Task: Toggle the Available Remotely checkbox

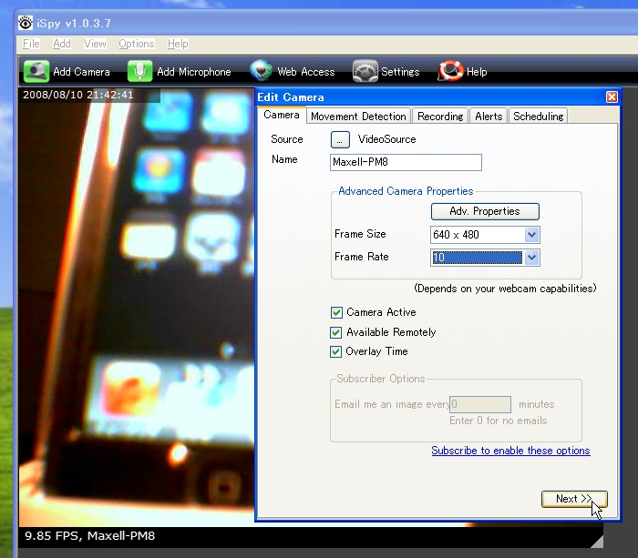Action: click(335, 332)
